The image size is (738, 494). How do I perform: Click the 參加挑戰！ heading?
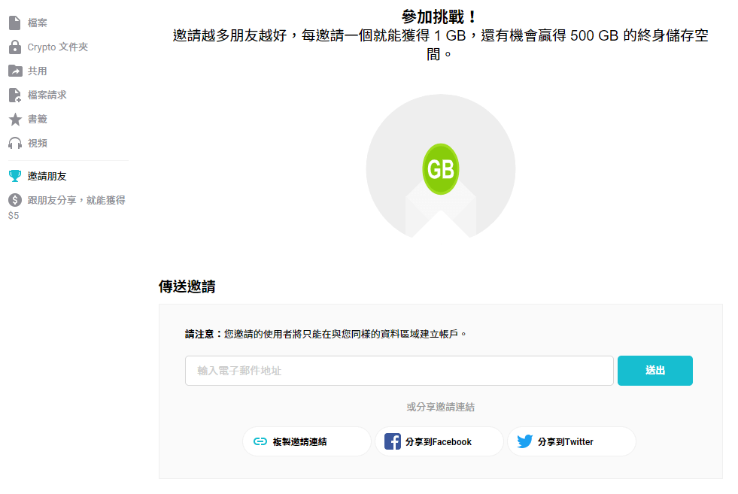(440, 17)
